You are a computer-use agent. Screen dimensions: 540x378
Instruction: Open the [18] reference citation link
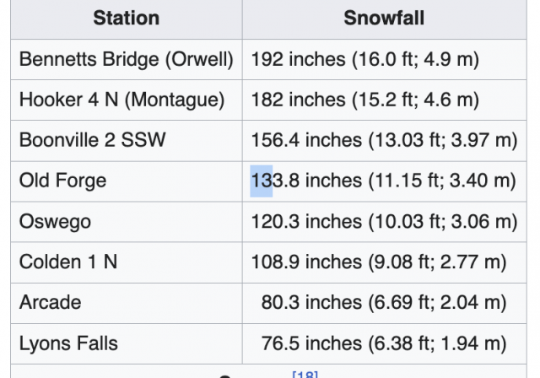(x=305, y=374)
